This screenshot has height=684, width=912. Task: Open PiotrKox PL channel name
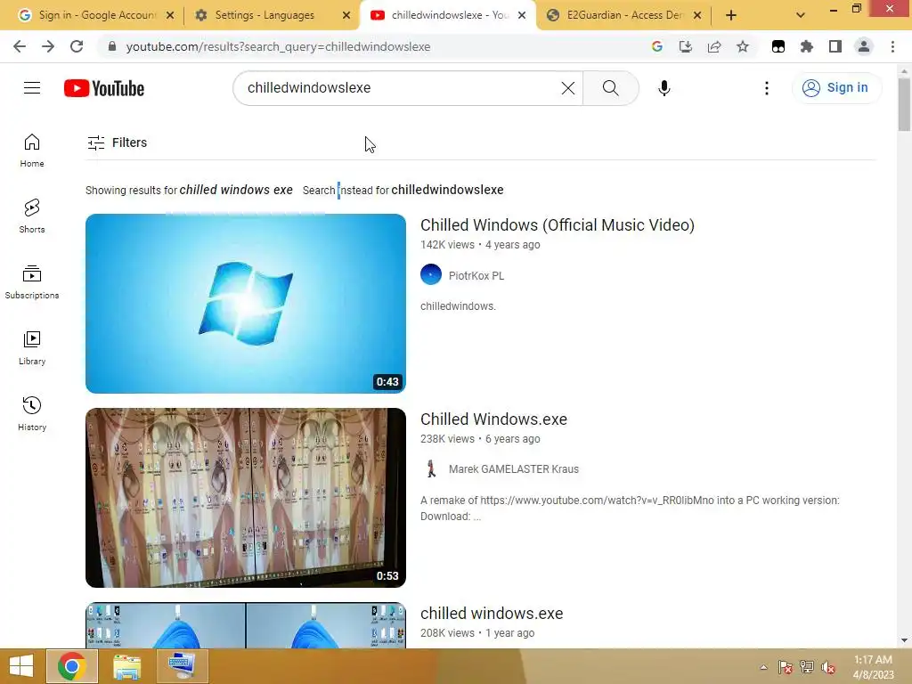point(476,276)
